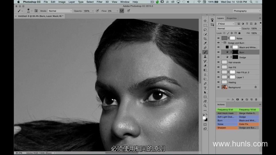Toggle the brush panel icon in options bar
Image resolution: width=276 pixels, height=155 pixels.
click(x=36, y=11)
